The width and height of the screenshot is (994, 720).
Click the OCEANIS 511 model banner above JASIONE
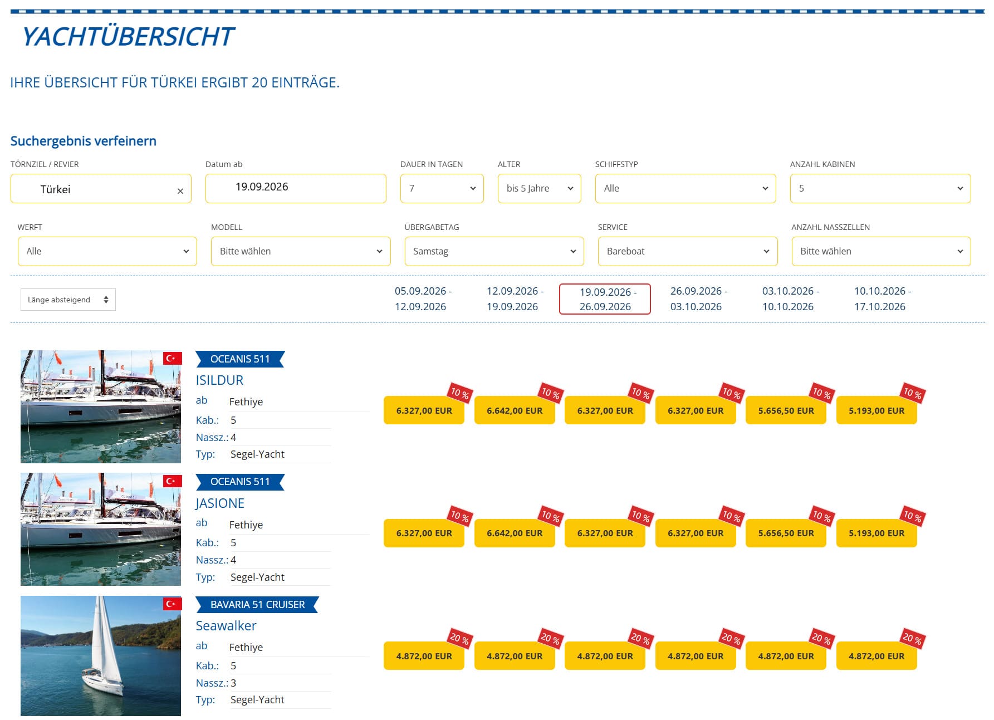click(x=240, y=482)
